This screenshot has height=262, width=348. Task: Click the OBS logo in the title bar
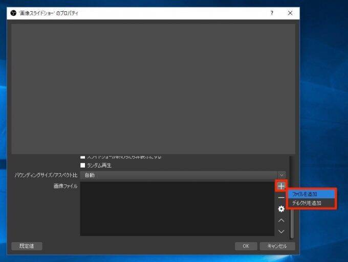point(13,13)
